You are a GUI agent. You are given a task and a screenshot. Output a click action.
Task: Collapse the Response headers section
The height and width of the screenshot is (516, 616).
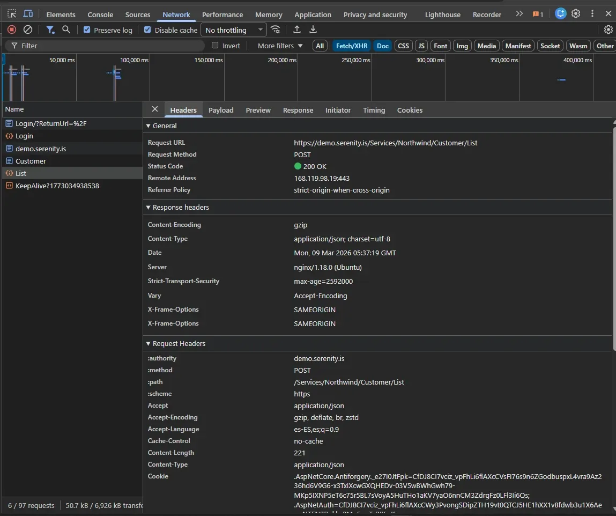tap(148, 207)
